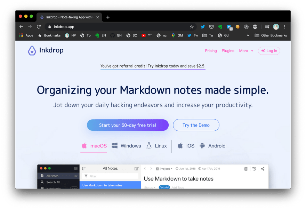Click the md extension icon
306x209 pixels.
[x=255, y=27]
